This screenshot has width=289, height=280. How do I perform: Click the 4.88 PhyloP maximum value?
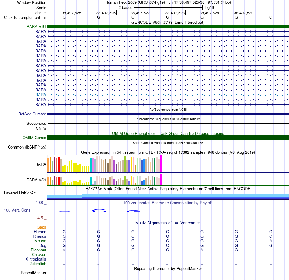39,203
